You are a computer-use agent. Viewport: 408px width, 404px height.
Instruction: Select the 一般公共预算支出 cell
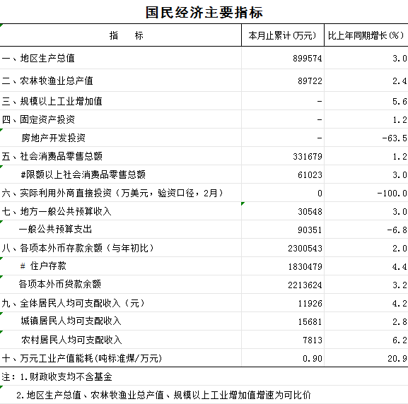[120, 230]
